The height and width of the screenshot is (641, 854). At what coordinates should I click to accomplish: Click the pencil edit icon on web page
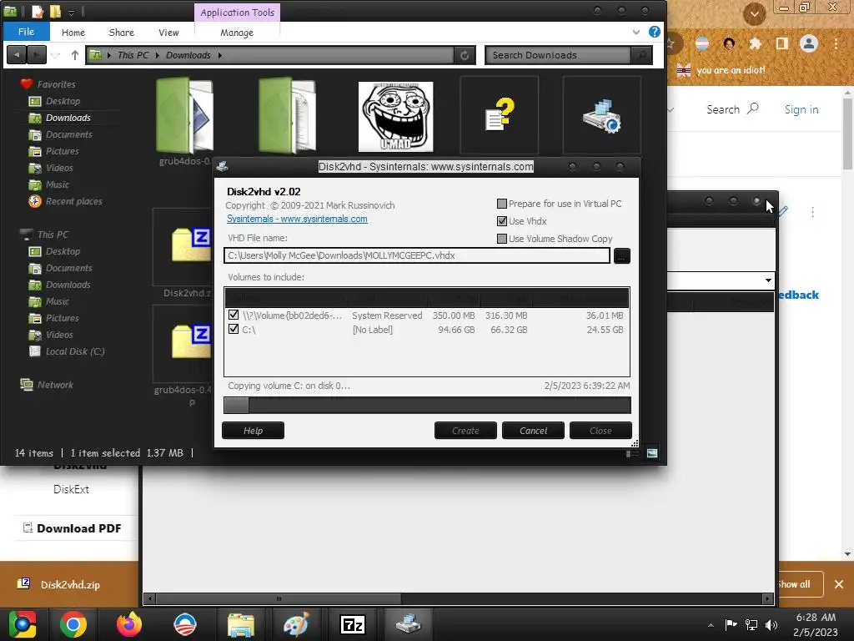click(x=783, y=211)
